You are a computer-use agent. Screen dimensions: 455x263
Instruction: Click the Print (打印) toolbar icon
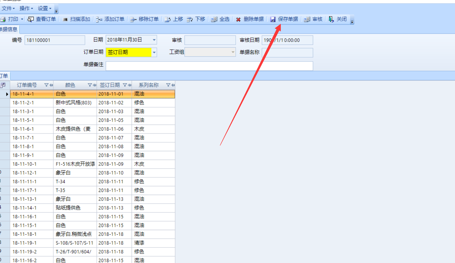tap(3, 19)
